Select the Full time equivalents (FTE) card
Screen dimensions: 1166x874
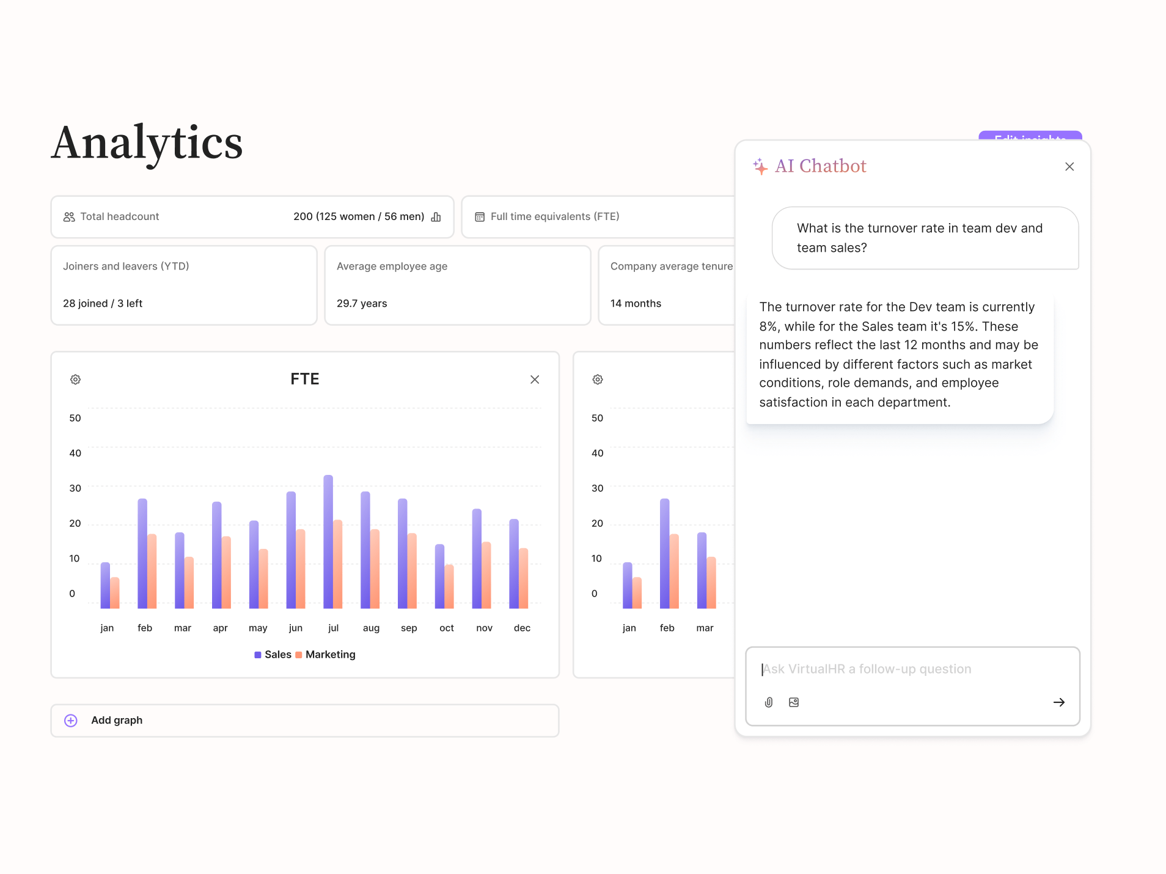[x=598, y=217]
